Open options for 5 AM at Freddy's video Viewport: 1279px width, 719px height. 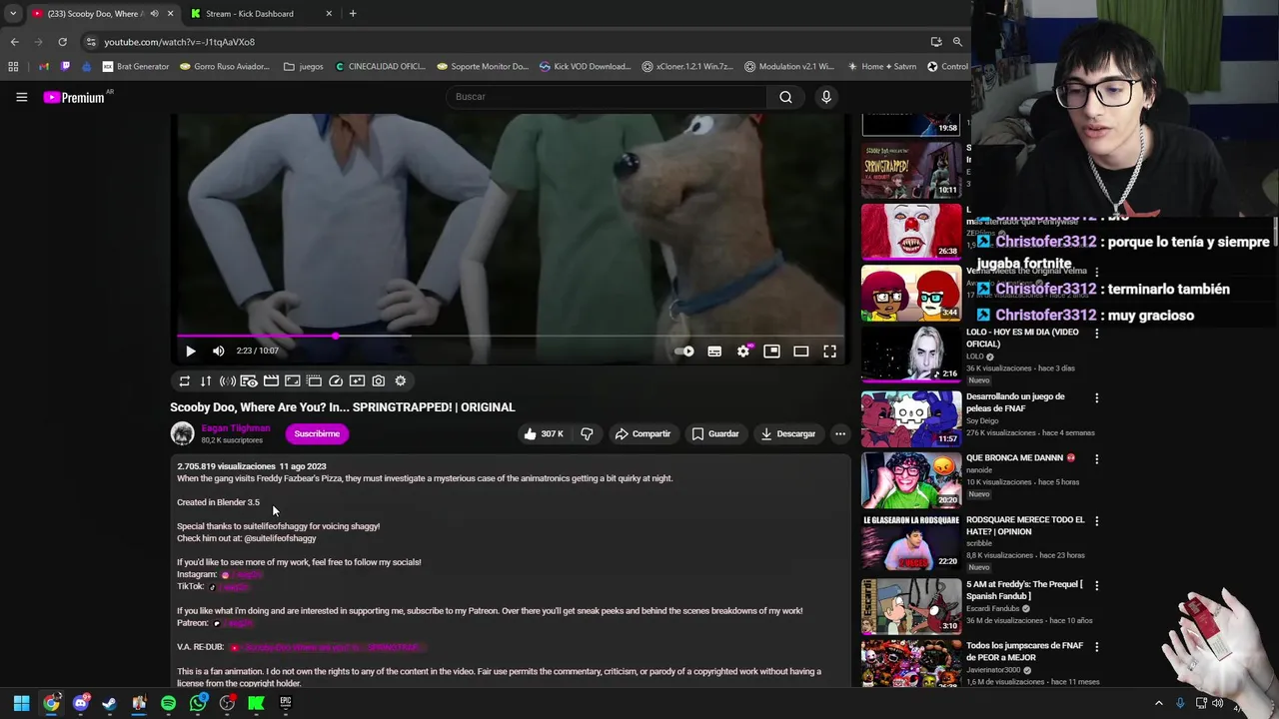coord(1096,585)
